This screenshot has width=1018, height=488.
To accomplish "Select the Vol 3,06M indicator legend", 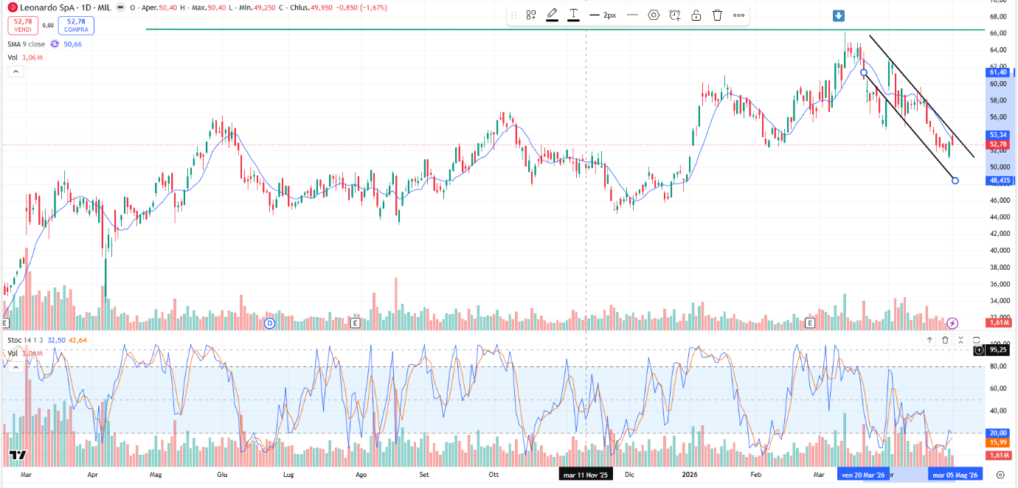I will click(x=25, y=57).
